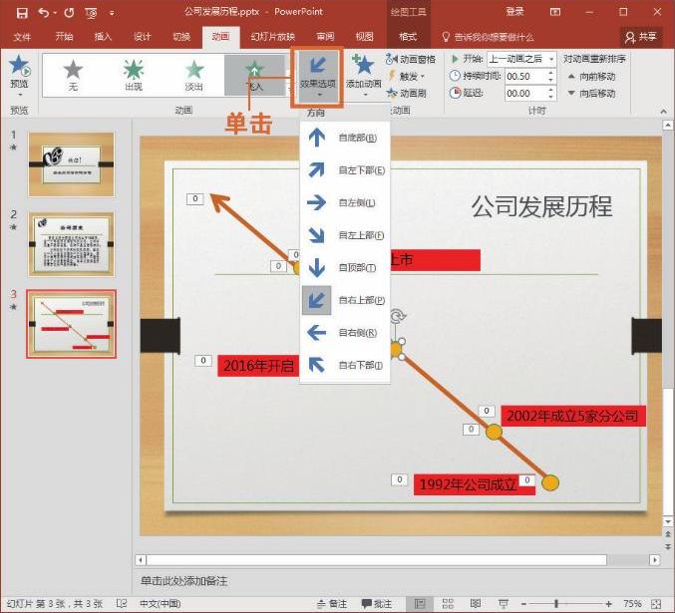Select the 淡出 (Fade) animation effect

pyautogui.click(x=194, y=75)
